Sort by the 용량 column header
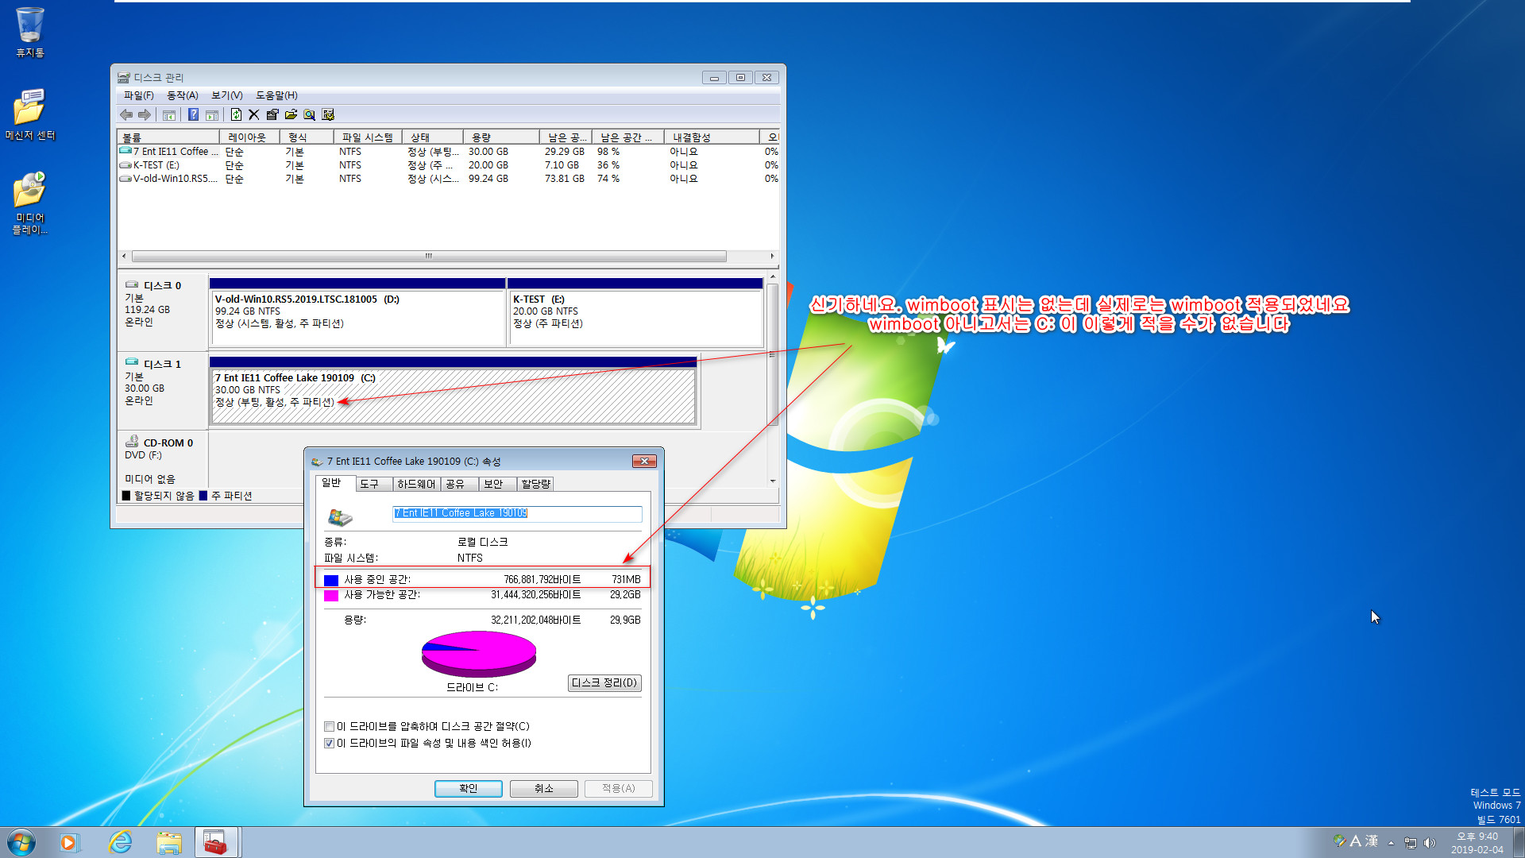 (500, 137)
